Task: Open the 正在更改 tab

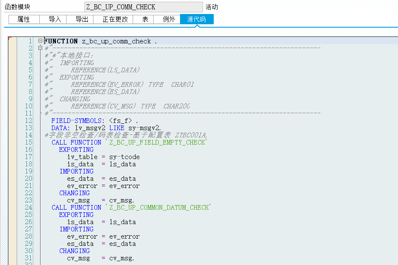Action: coord(113,19)
